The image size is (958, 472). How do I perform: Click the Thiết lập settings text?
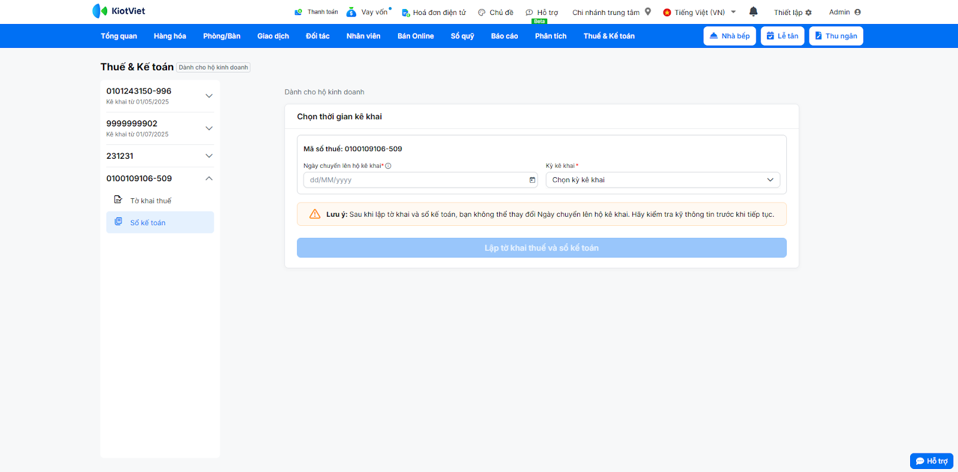(x=788, y=13)
